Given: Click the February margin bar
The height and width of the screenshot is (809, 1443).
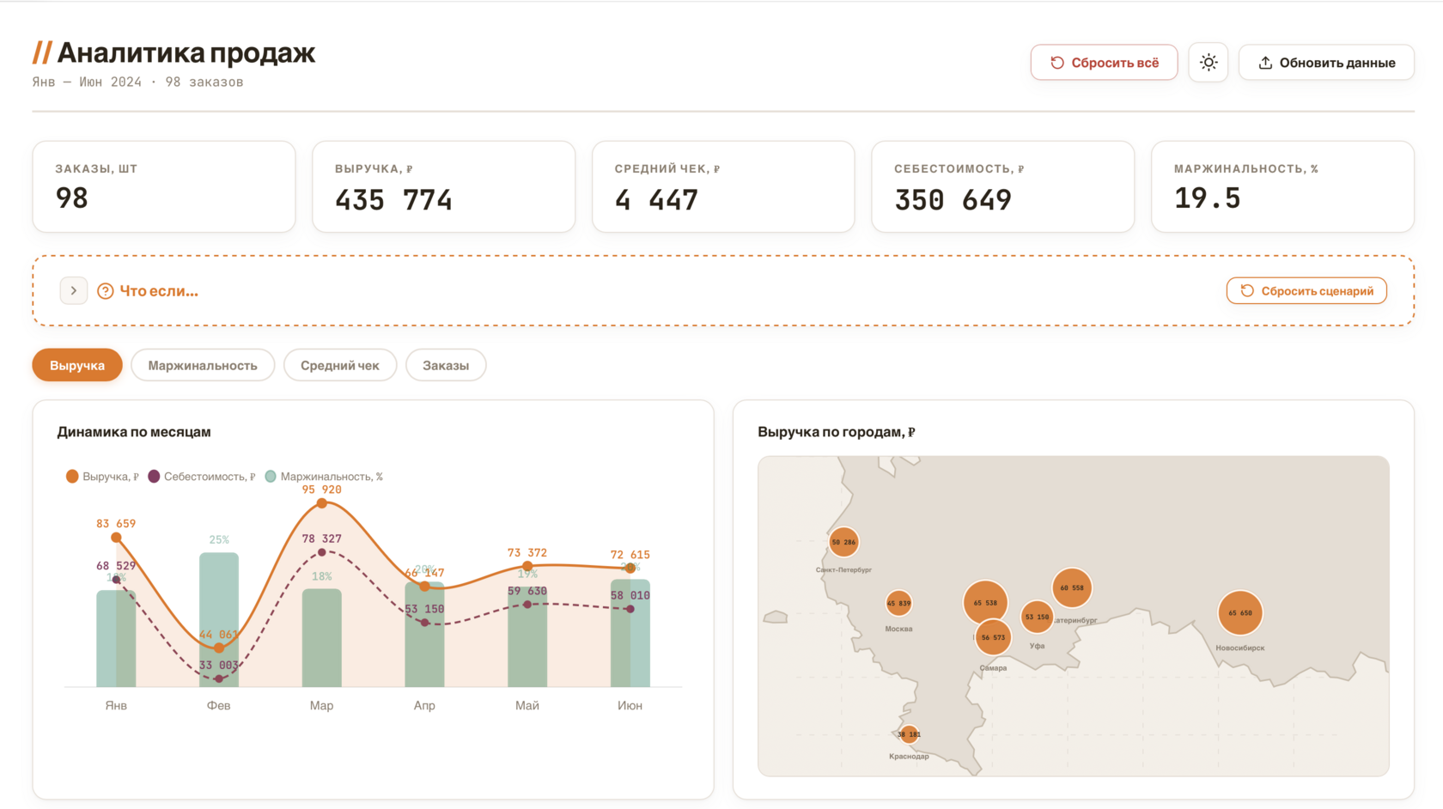Looking at the screenshot, I should click(x=219, y=620).
